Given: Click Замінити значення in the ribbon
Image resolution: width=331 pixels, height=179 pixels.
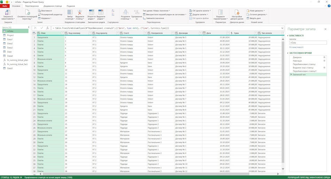Looking at the screenshot, I should (153, 18).
